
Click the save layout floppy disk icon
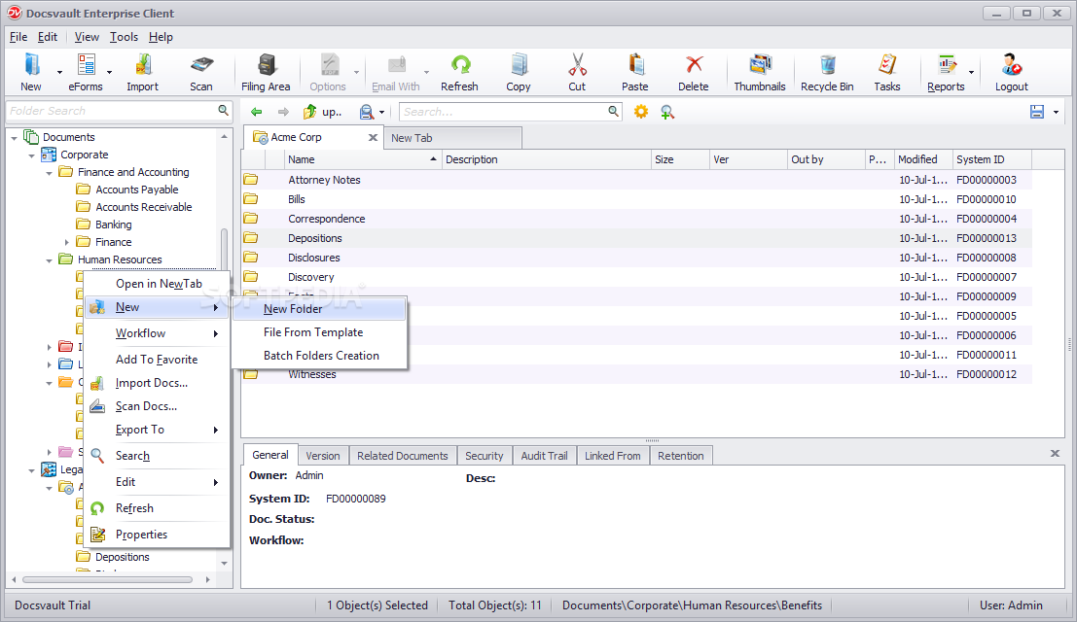(1037, 112)
